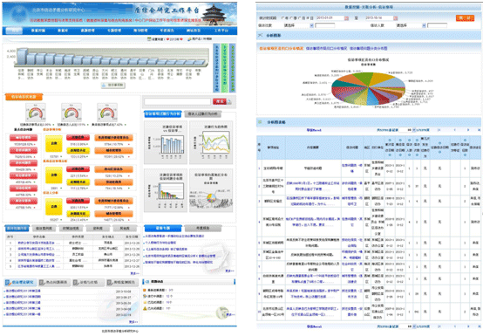Screen dimensions: 483x336
Task: Click the yellow square in the first analysis group
Action: click(x=54, y=144)
